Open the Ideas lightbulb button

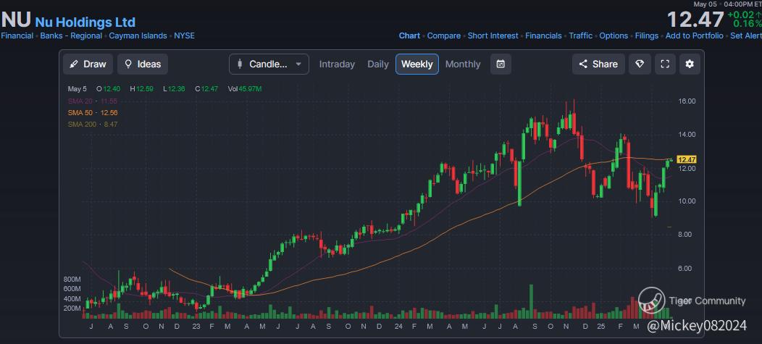(143, 64)
